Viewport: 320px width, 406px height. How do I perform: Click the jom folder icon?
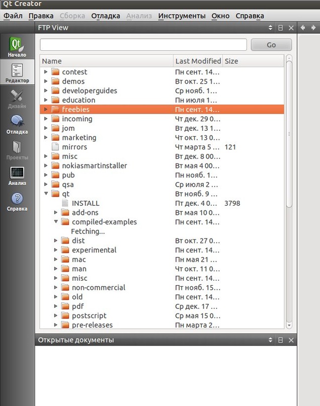click(55, 128)
